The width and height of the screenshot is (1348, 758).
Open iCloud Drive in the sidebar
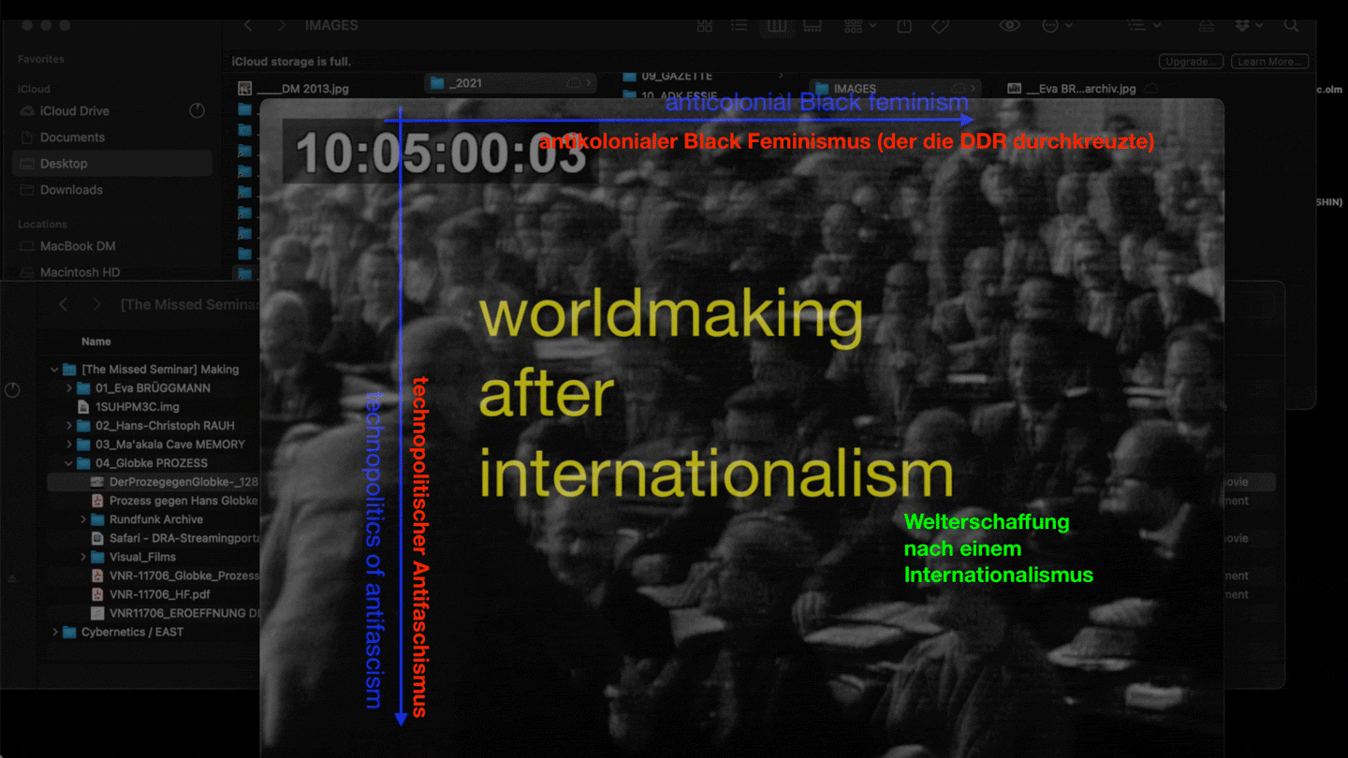click(74, 111)
